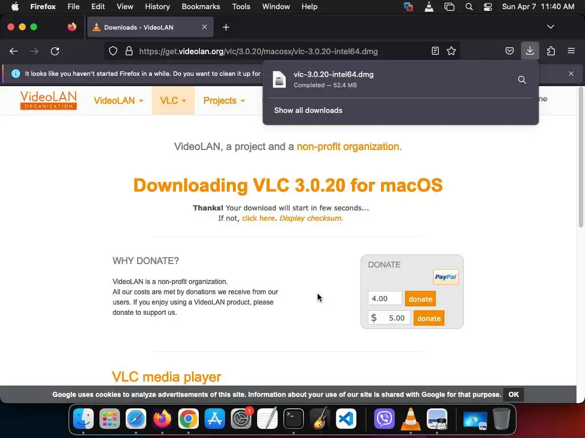The height and width of the screenshot is (438, 585).
Task: Click donate next to $ 5.00 field
Action: pos(428,318)
